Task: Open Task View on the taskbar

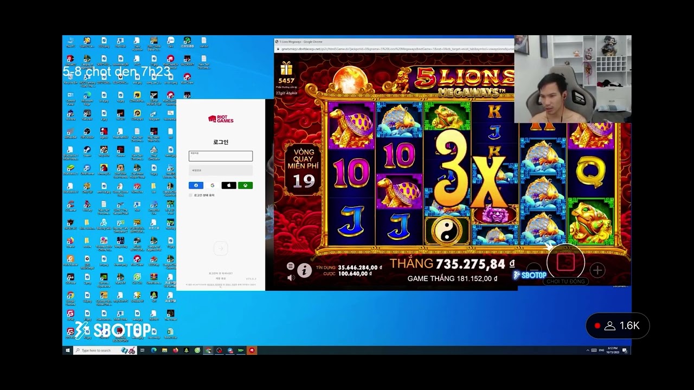Action: click(x=143, y=350)
